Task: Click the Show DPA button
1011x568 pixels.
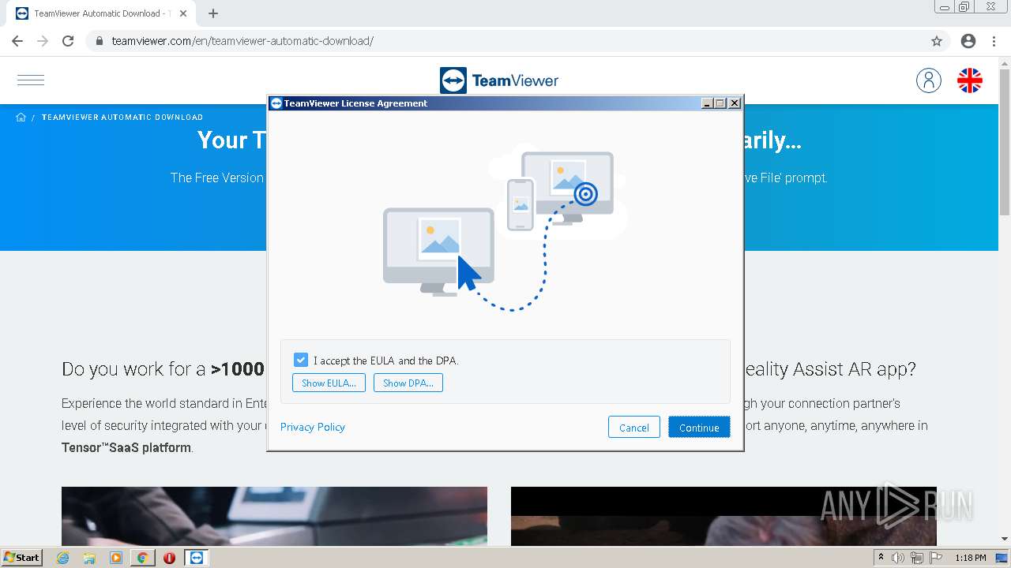Action: (x=408, y=383)
